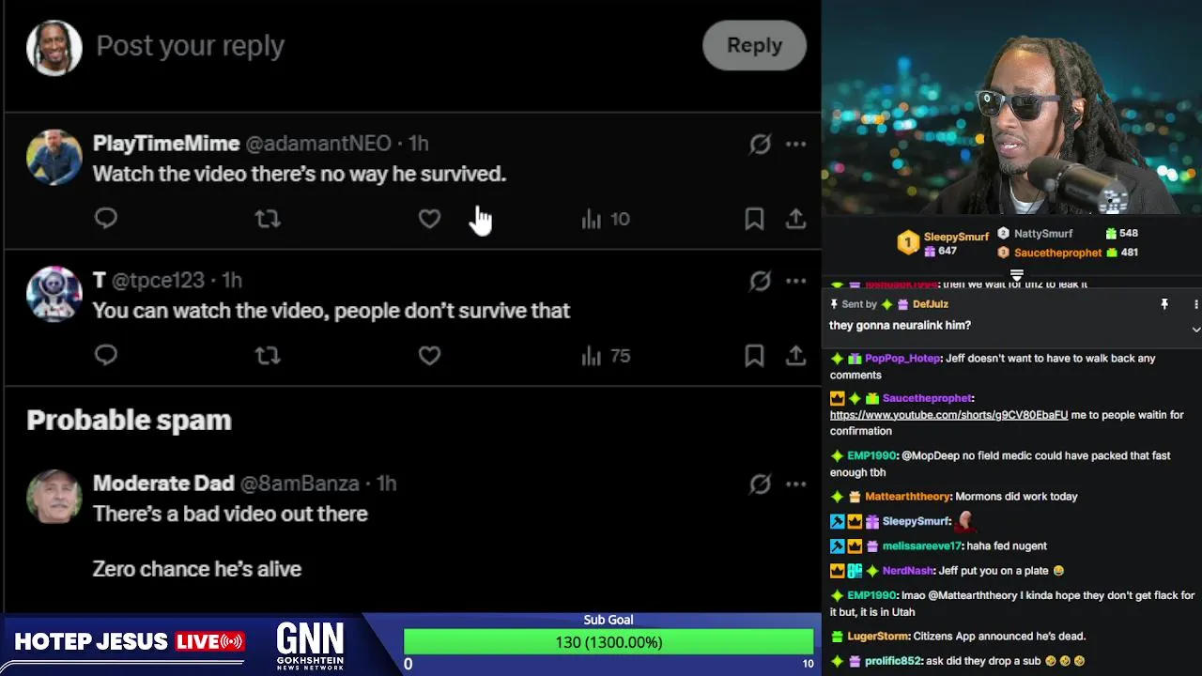Open pinned message options menu in chat
Screen dimensions: 1202x676
1195,304
